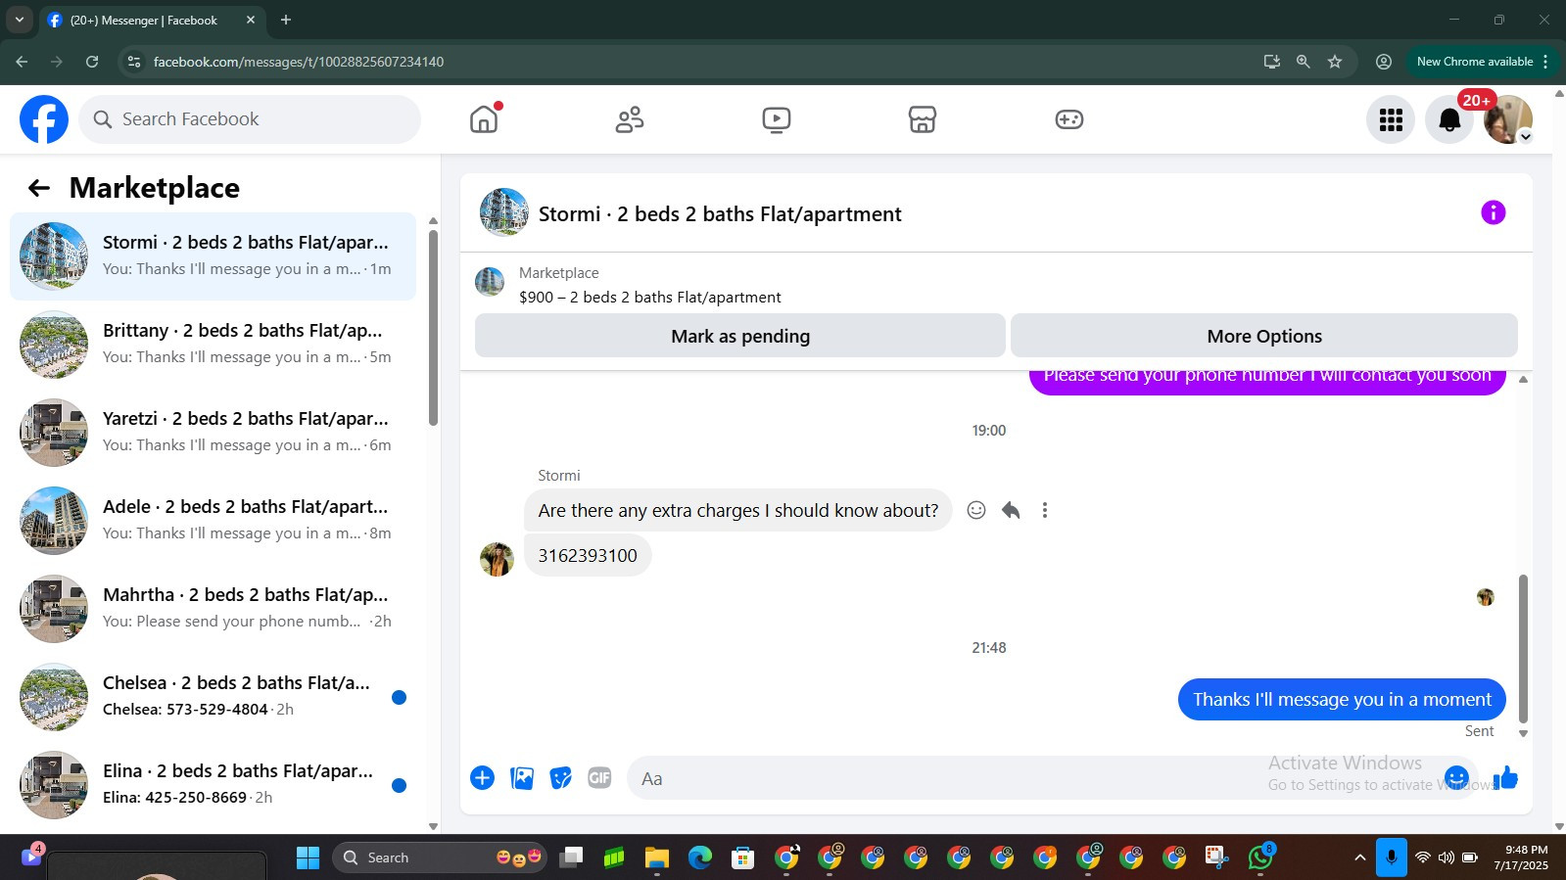This screenshot has height=880, width=1566.
Task: Open the taskbar clock and date
Action: coord(1521,857)
